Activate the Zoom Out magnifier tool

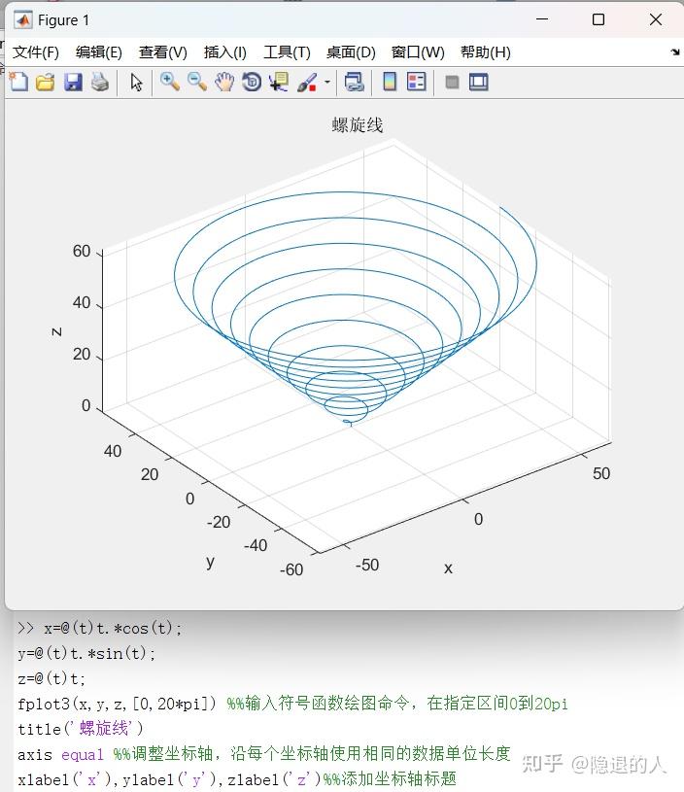click(x=196, y=82)
